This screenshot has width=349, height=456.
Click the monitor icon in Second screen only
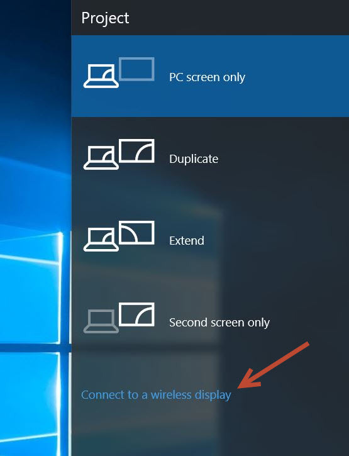(136, 314)
